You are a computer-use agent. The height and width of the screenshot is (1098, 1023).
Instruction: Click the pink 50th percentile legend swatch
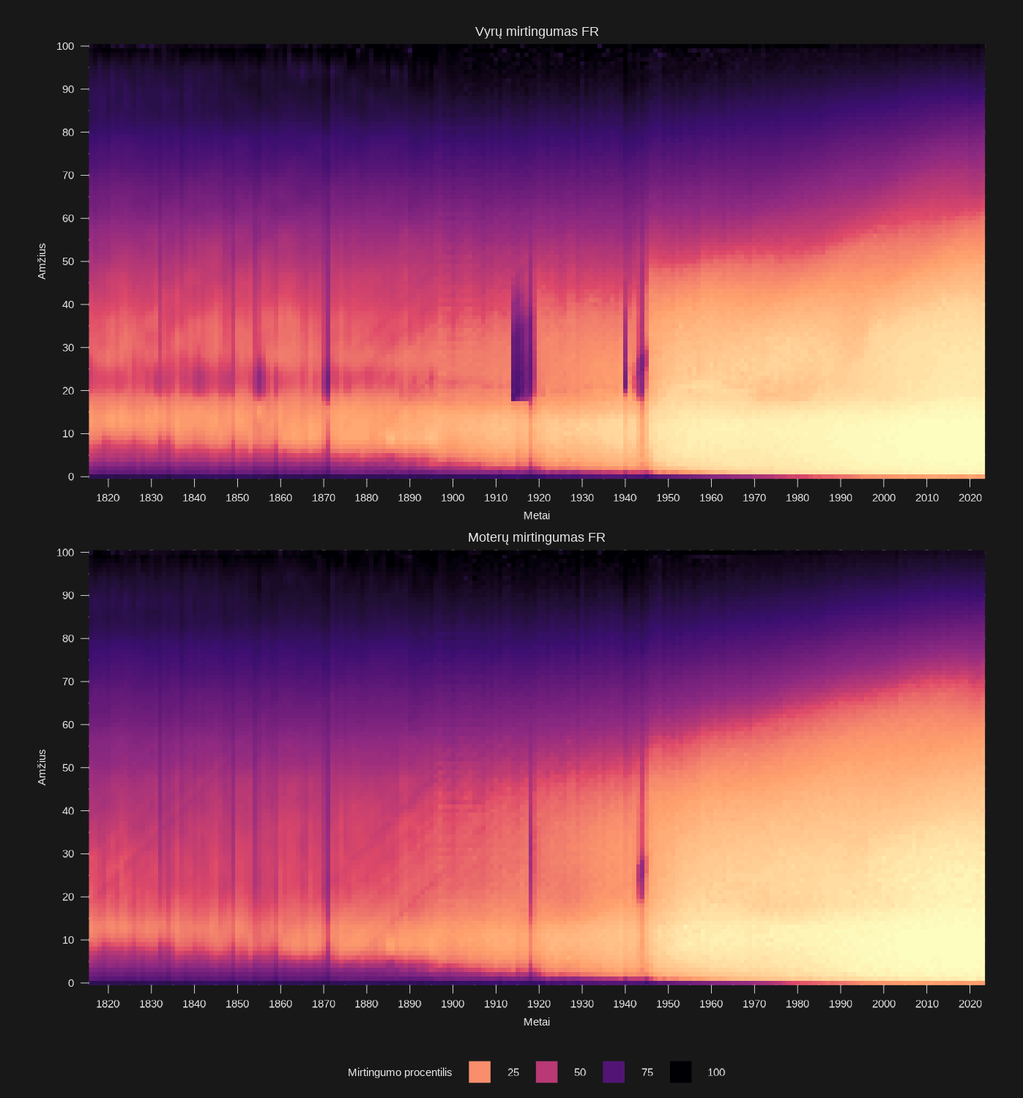(546, 1072)
